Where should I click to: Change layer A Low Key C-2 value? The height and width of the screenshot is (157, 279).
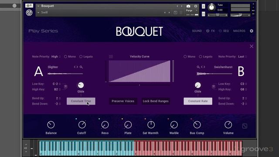[x=56, y=84]
